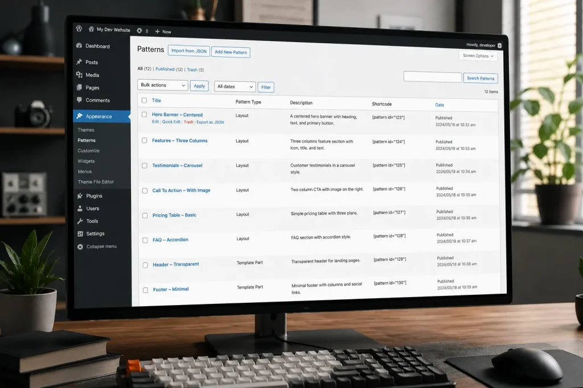Open Themes in the Appearance submenu
This screenshot has height=388, width=583.
(x=86, y=130)
